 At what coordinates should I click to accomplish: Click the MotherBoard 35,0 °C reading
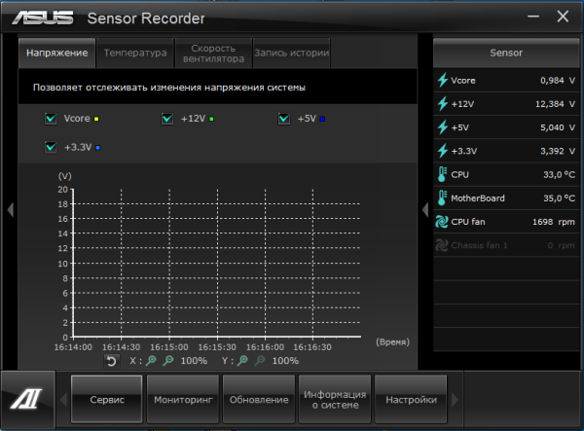coord(559,198)
